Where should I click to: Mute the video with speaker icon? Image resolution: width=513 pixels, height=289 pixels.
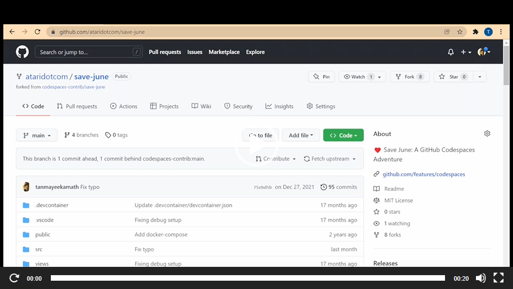point(480,278)
